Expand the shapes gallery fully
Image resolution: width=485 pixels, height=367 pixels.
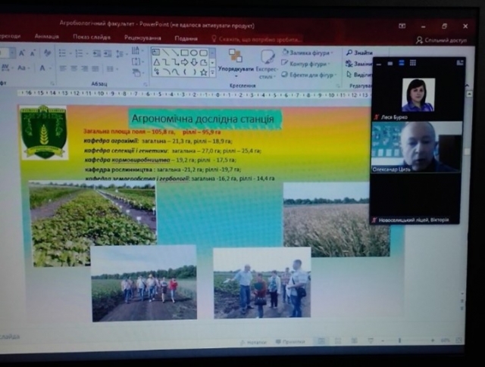click(212, 73)
